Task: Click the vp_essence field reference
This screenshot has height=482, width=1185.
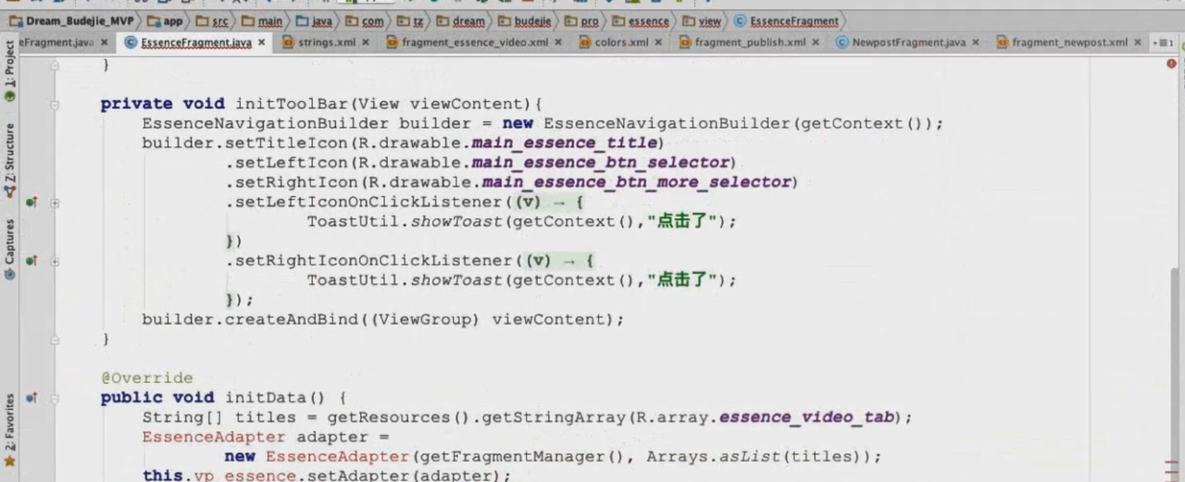Action: click(x=244, y=476)
